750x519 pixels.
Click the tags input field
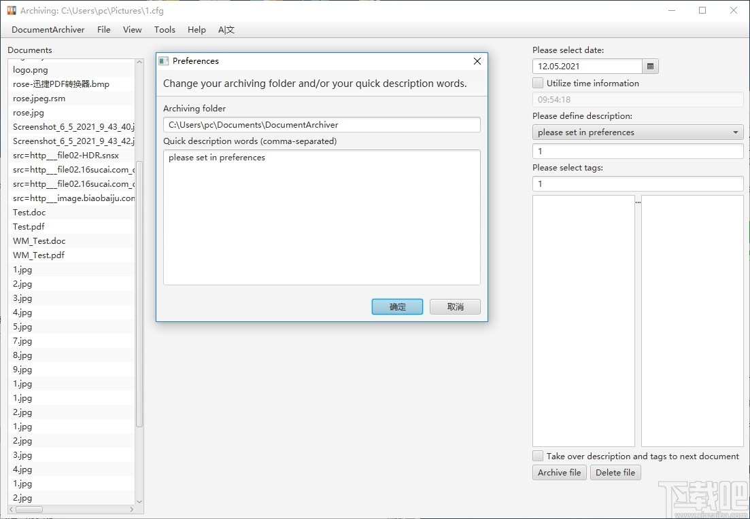click(x=638, y=183)
